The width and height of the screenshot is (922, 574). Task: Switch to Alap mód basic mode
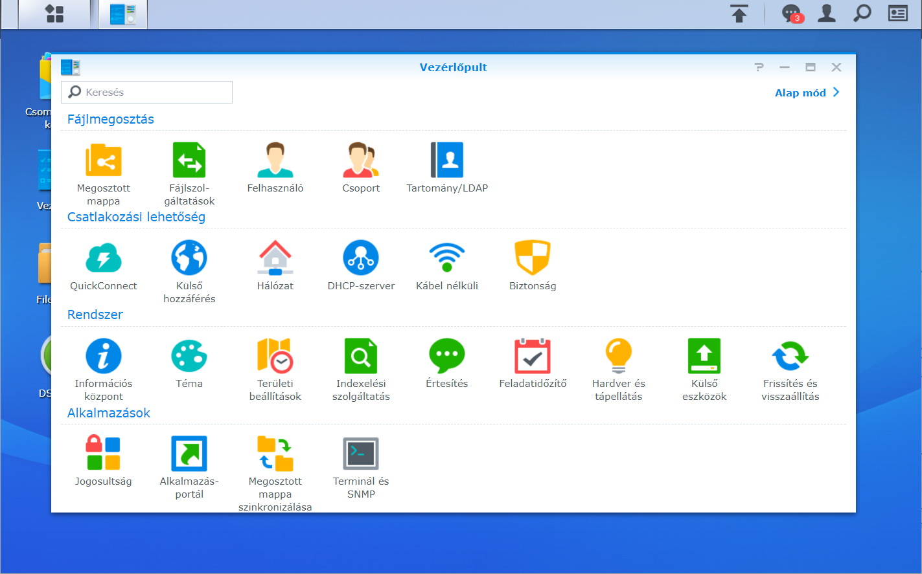point(807,93)
